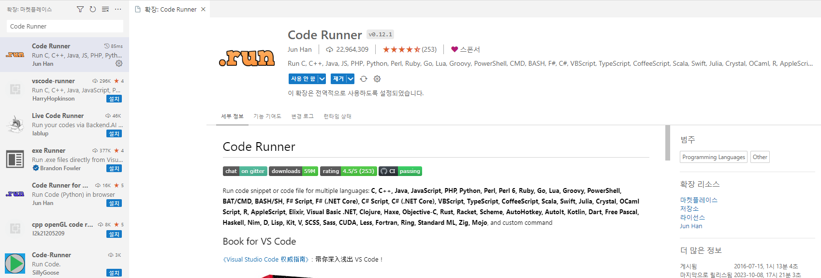Image resolution: width=821 pixels, height=278 pixels.
Task: Disable the Code Runner extension
Action: 303,79
